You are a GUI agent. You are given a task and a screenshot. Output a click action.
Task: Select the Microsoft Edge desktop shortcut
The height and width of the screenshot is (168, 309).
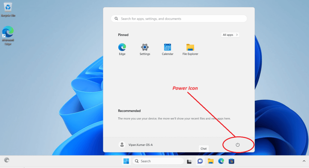(x=8, y=36)
